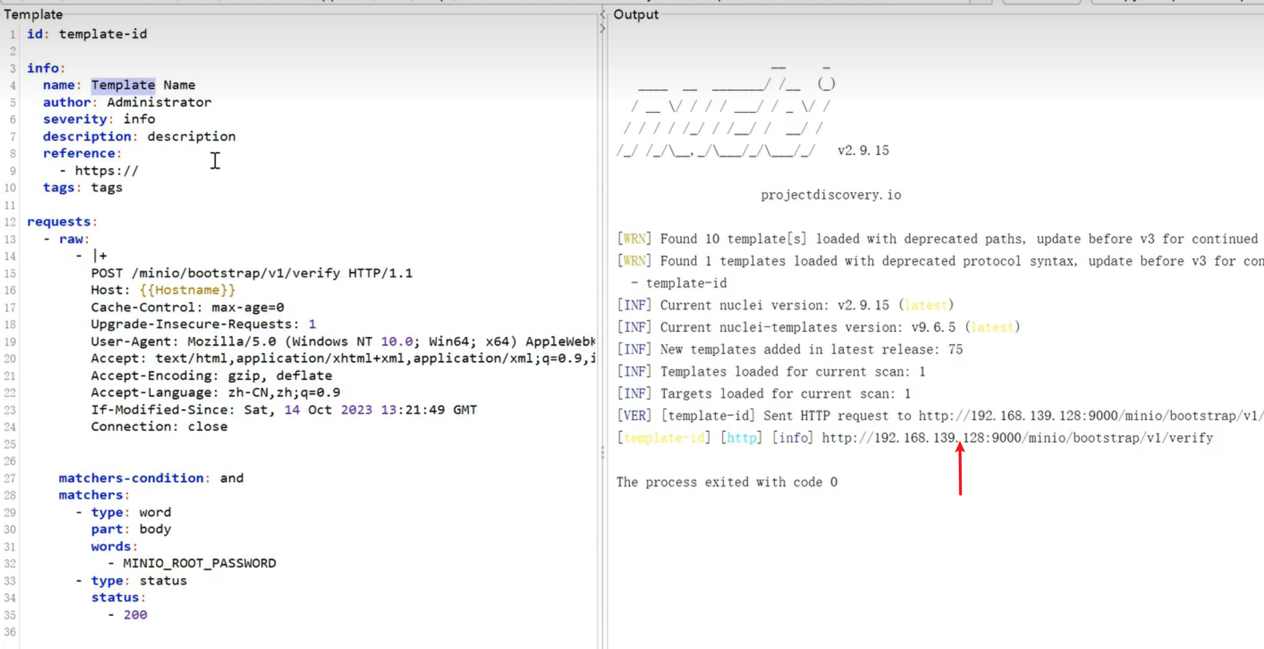The image size is (1264, 649).
Task: Click status code 200 in matchers
Action: pos(135,615)
